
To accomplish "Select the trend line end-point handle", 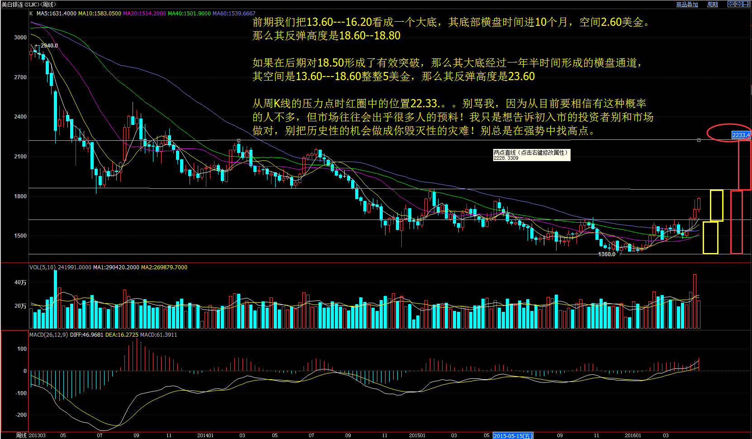I will pos(699,140).
